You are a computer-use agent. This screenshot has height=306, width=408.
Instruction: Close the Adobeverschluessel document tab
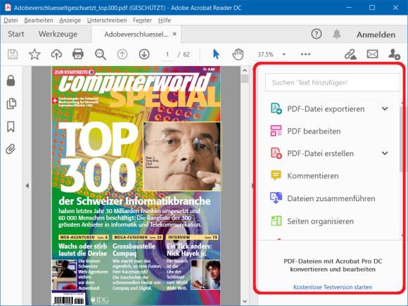tap(174, 34)
